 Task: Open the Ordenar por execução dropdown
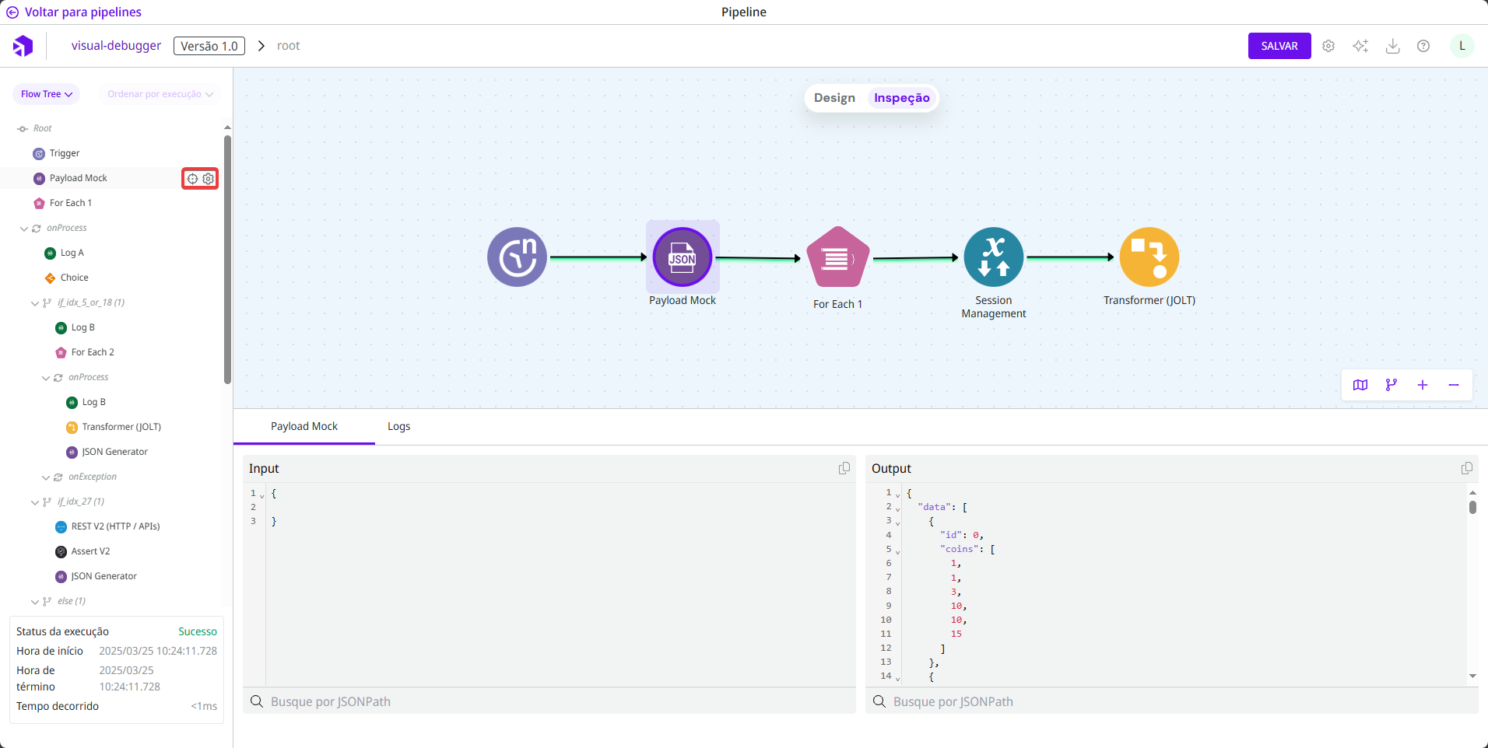(x=160, y=94)
